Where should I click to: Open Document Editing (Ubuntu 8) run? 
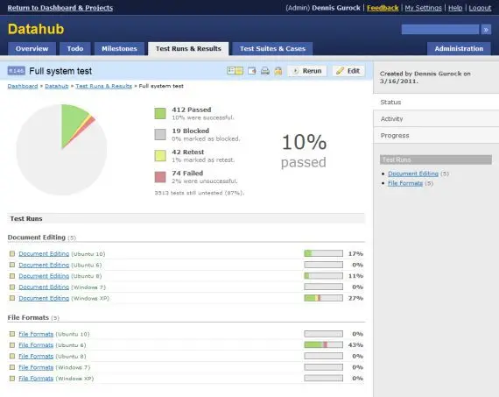[44, 276]
